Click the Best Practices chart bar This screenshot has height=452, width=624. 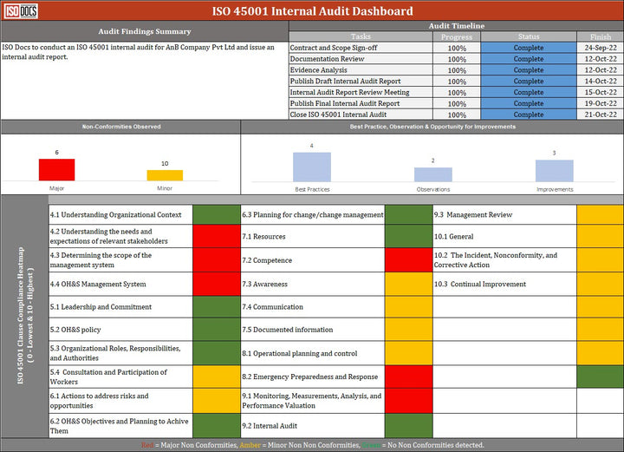click(x=312, y=167)
